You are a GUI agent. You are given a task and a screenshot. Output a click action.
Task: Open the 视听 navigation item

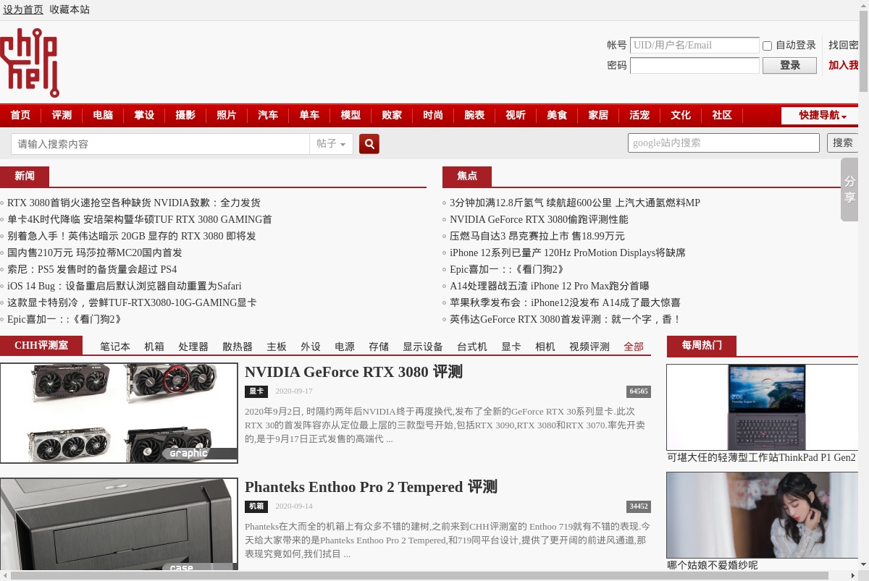click(516, 116)
